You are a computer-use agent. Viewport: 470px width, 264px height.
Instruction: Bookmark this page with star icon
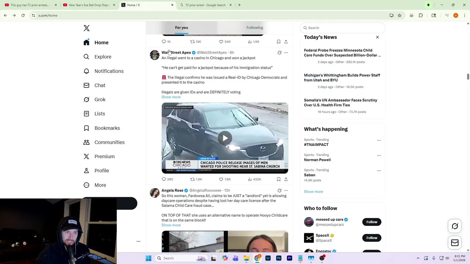[x=399, y=15]
